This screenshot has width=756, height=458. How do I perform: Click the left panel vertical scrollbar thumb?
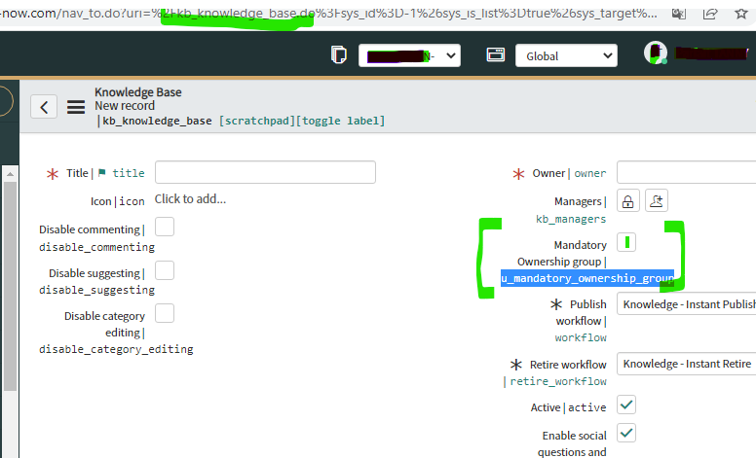(x=10, y=286)
